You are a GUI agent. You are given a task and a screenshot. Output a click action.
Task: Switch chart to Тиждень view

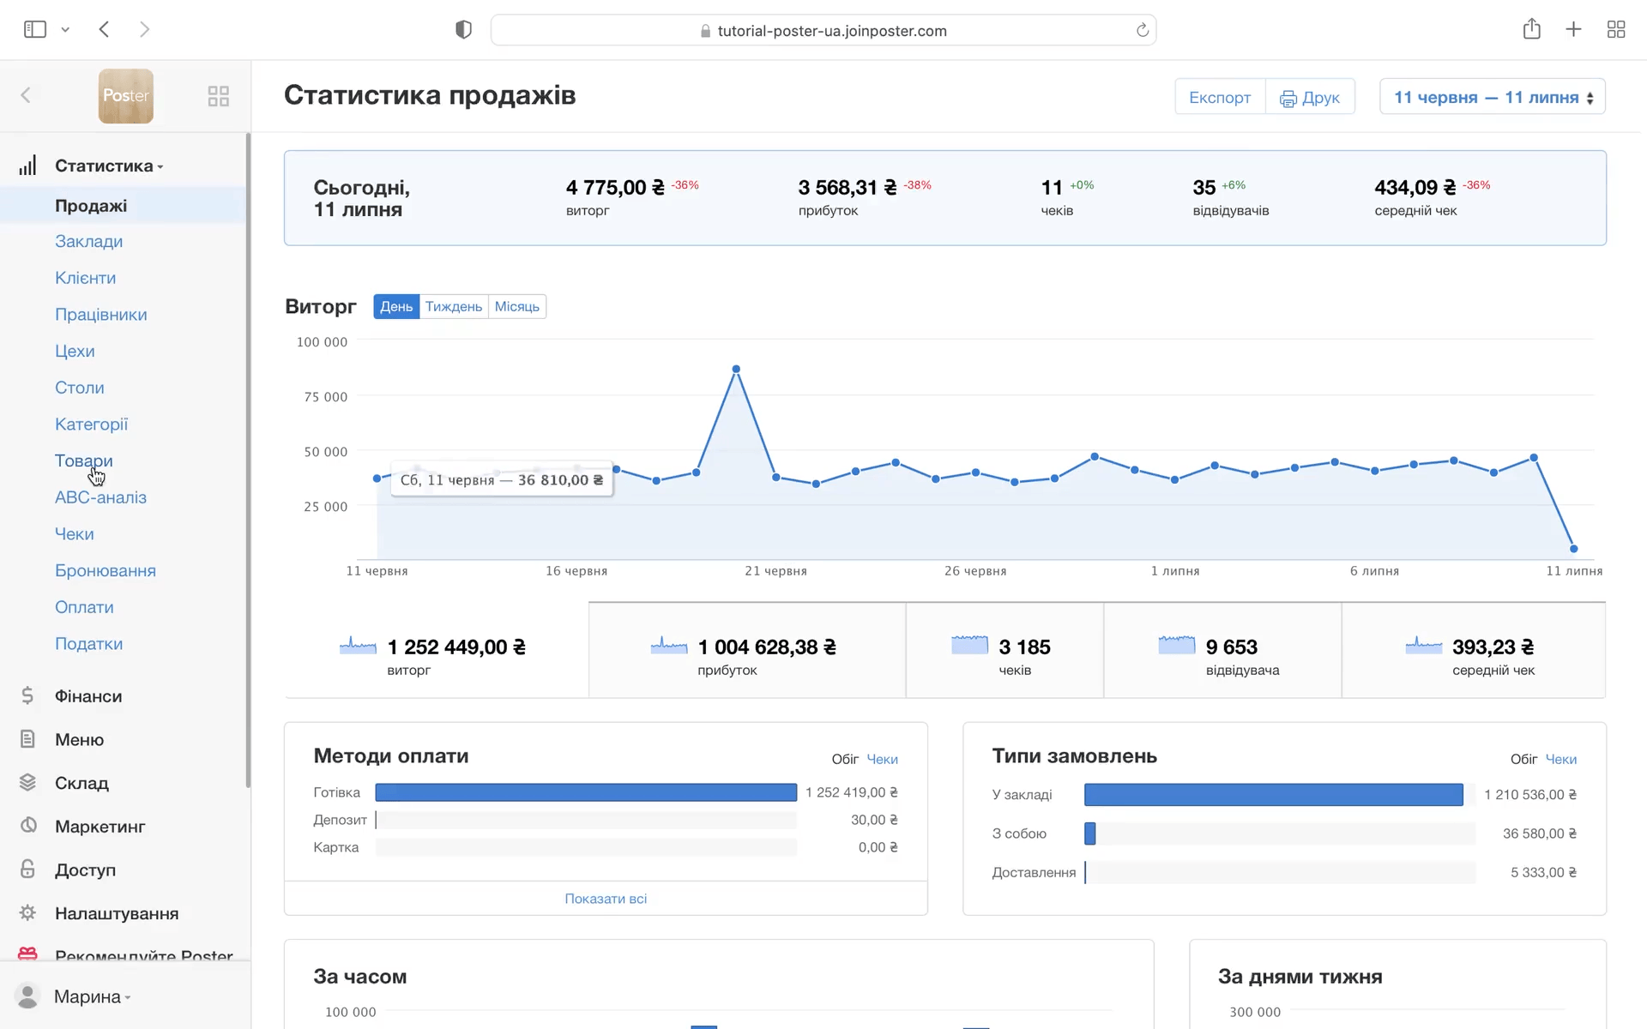pyautogui.click(x=453, y=306)
